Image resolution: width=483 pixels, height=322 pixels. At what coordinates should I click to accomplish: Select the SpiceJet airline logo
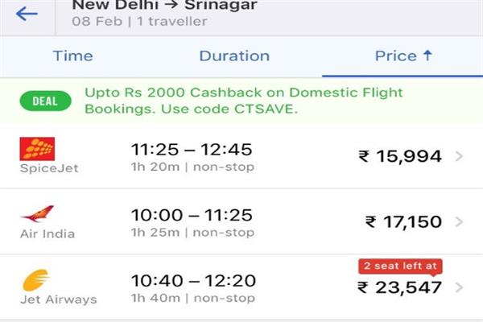[x=37, y=149]
